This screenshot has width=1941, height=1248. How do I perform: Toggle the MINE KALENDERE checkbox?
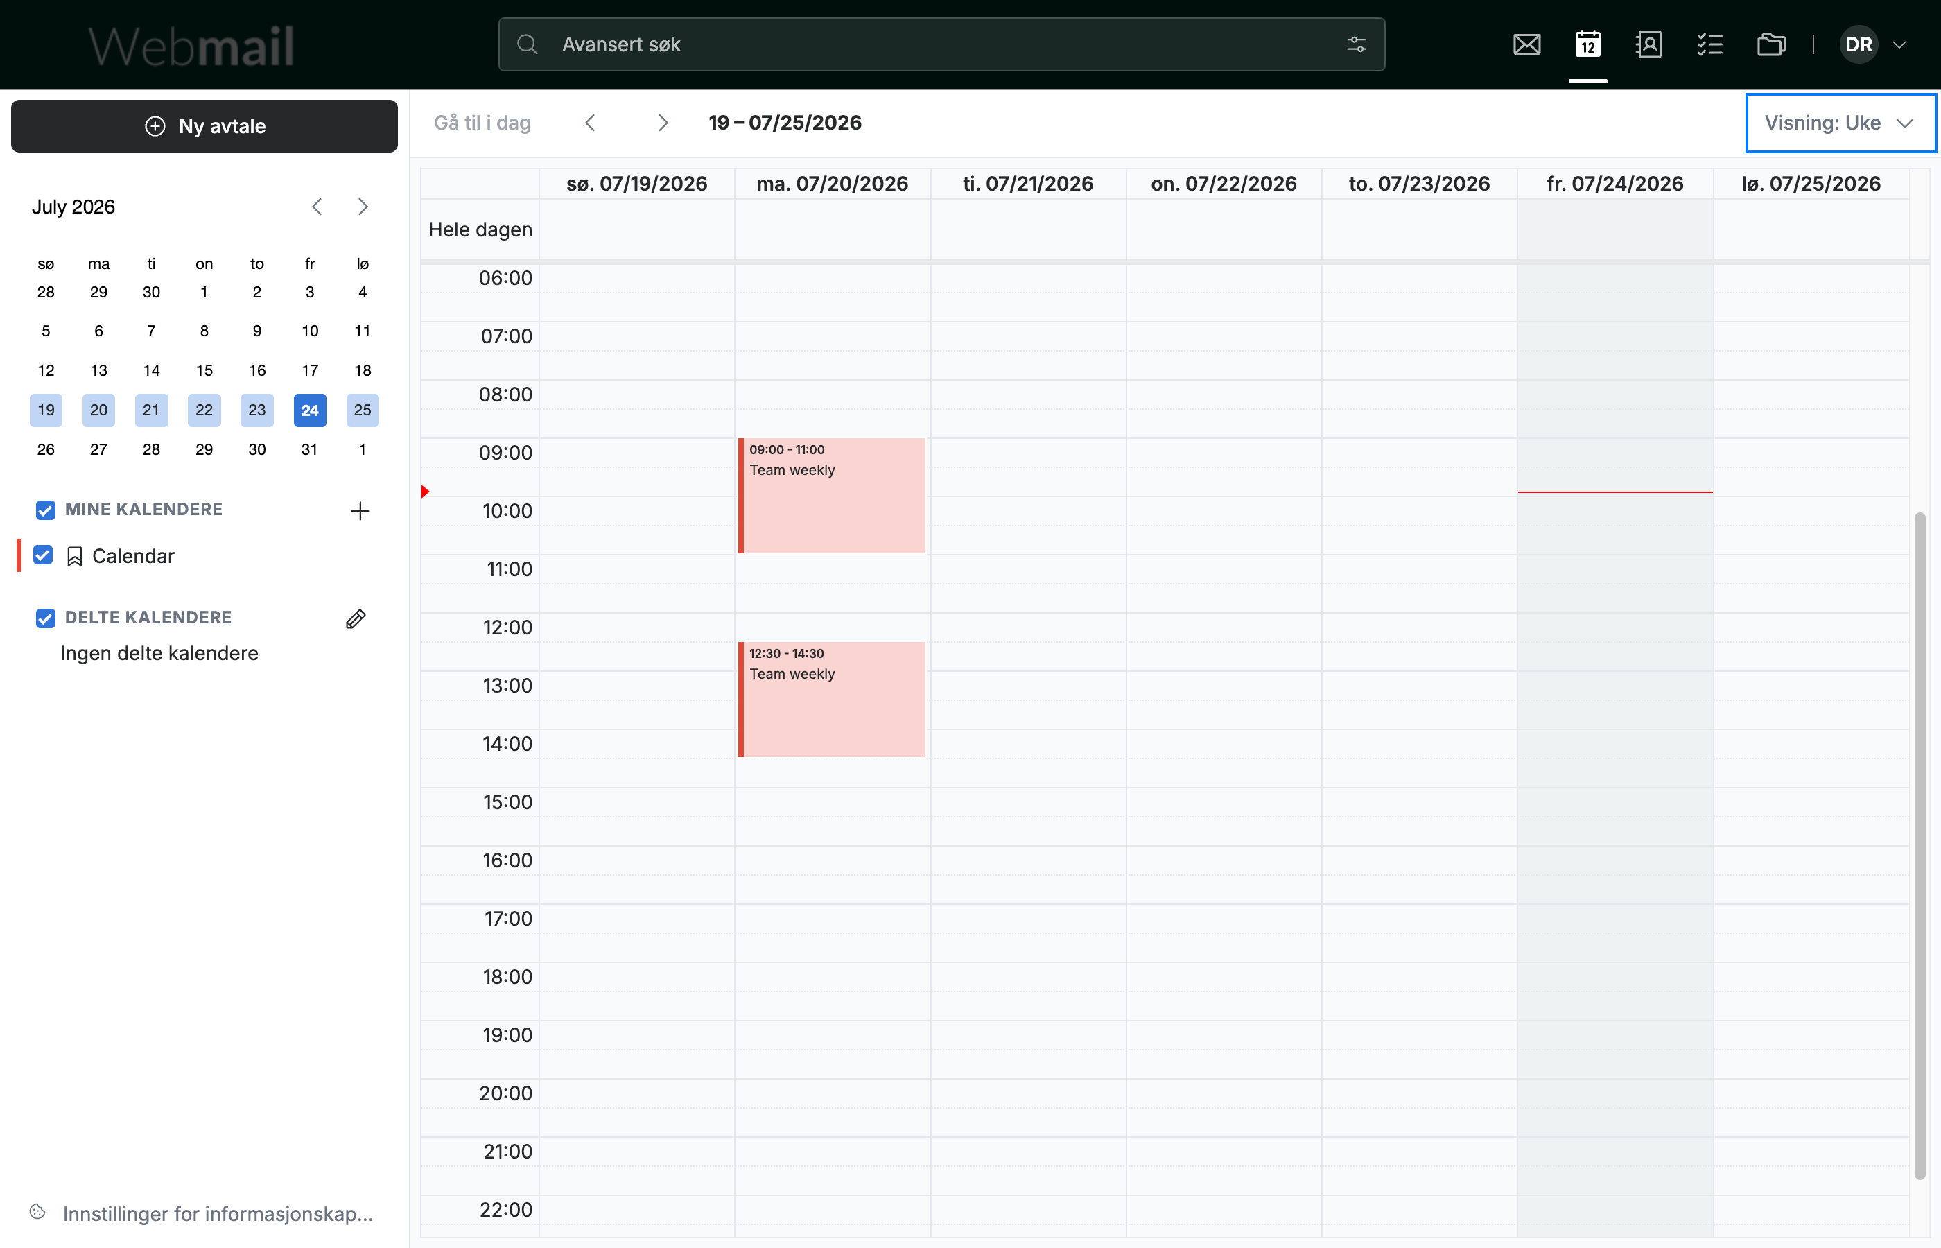45,510
